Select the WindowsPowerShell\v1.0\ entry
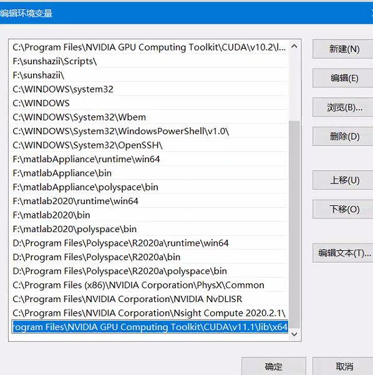Screen dimensions: 373x375 [148, 131]
